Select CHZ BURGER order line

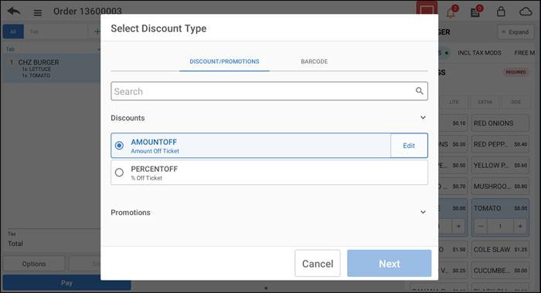(52, 68)
